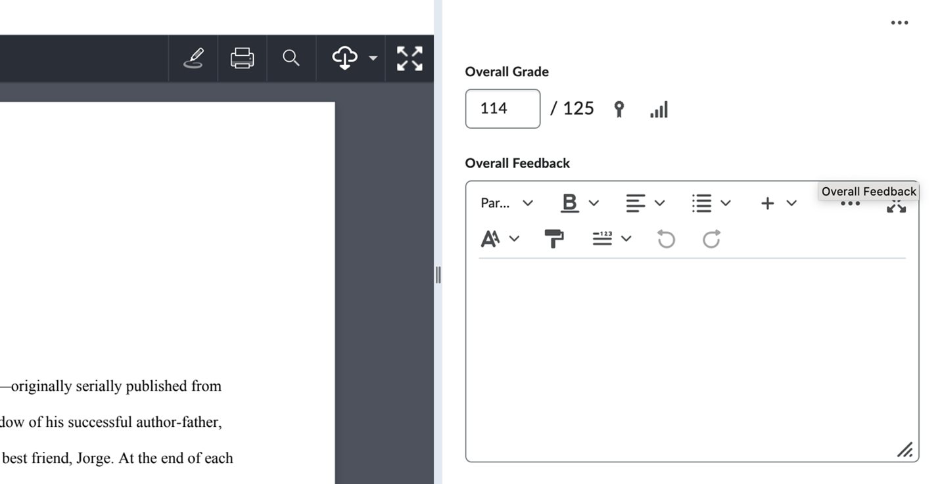Open the page options menu at top right
Image resolution: width=940 pixels, height=484 pixels.
coord(899,22)
